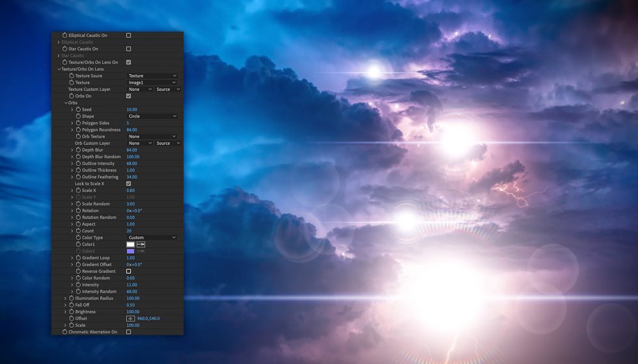Enable the Reverse Gradient checkbox
This screenshot has height=364, width=638.
point(129,271)
